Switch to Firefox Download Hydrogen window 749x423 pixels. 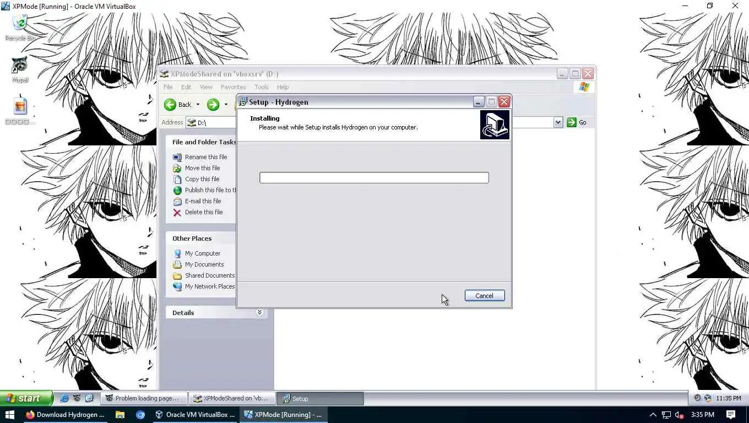tap(66, 415)
